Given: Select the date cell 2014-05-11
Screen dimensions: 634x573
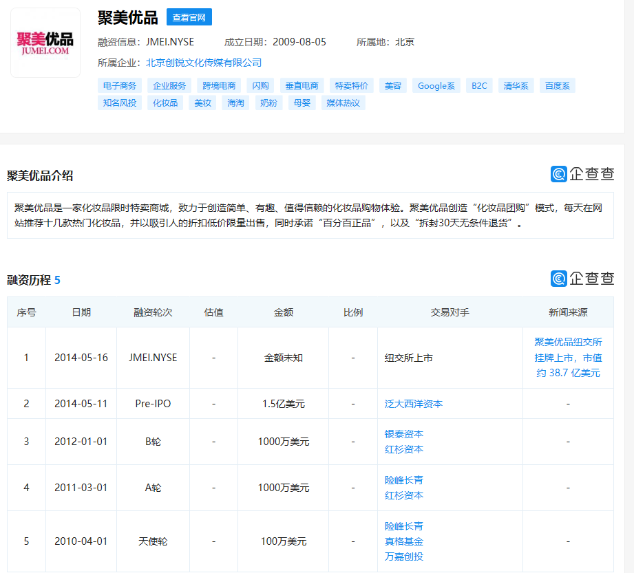Looking at the screenshot, I should 81,404.
